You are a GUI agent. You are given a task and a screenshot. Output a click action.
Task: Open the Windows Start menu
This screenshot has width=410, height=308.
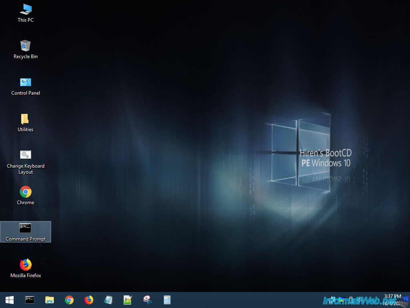(10, 300)
